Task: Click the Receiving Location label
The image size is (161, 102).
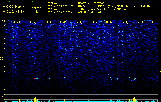Action: pyautogui.click(x=60, y=6)
